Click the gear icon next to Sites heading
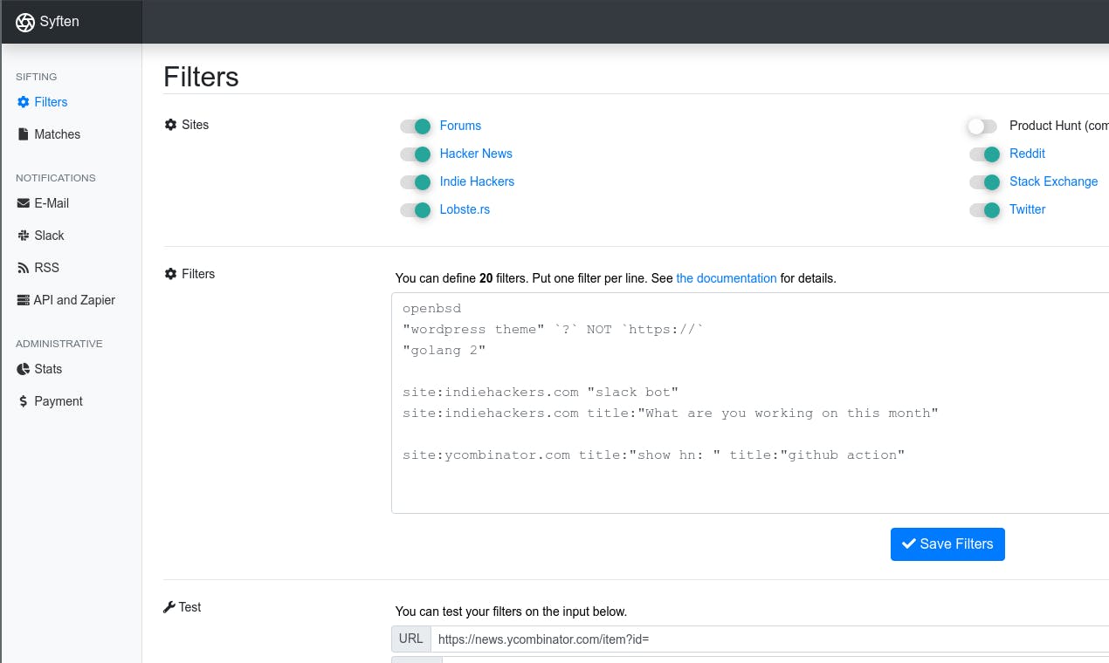 tap(170, 125)
